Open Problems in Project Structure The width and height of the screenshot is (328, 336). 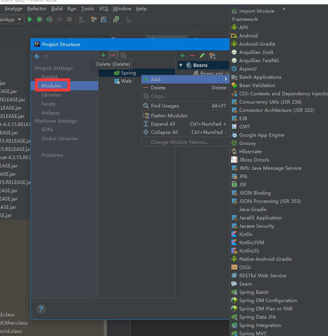pos(52,155)
